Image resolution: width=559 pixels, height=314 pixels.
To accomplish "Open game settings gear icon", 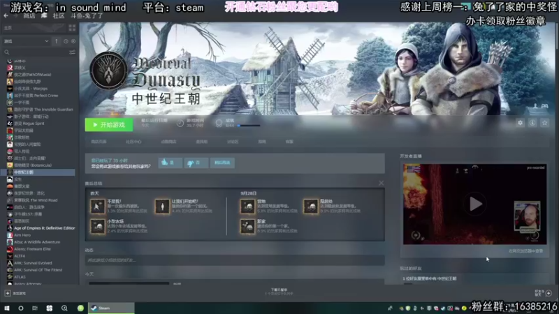I will pos(520,123).
